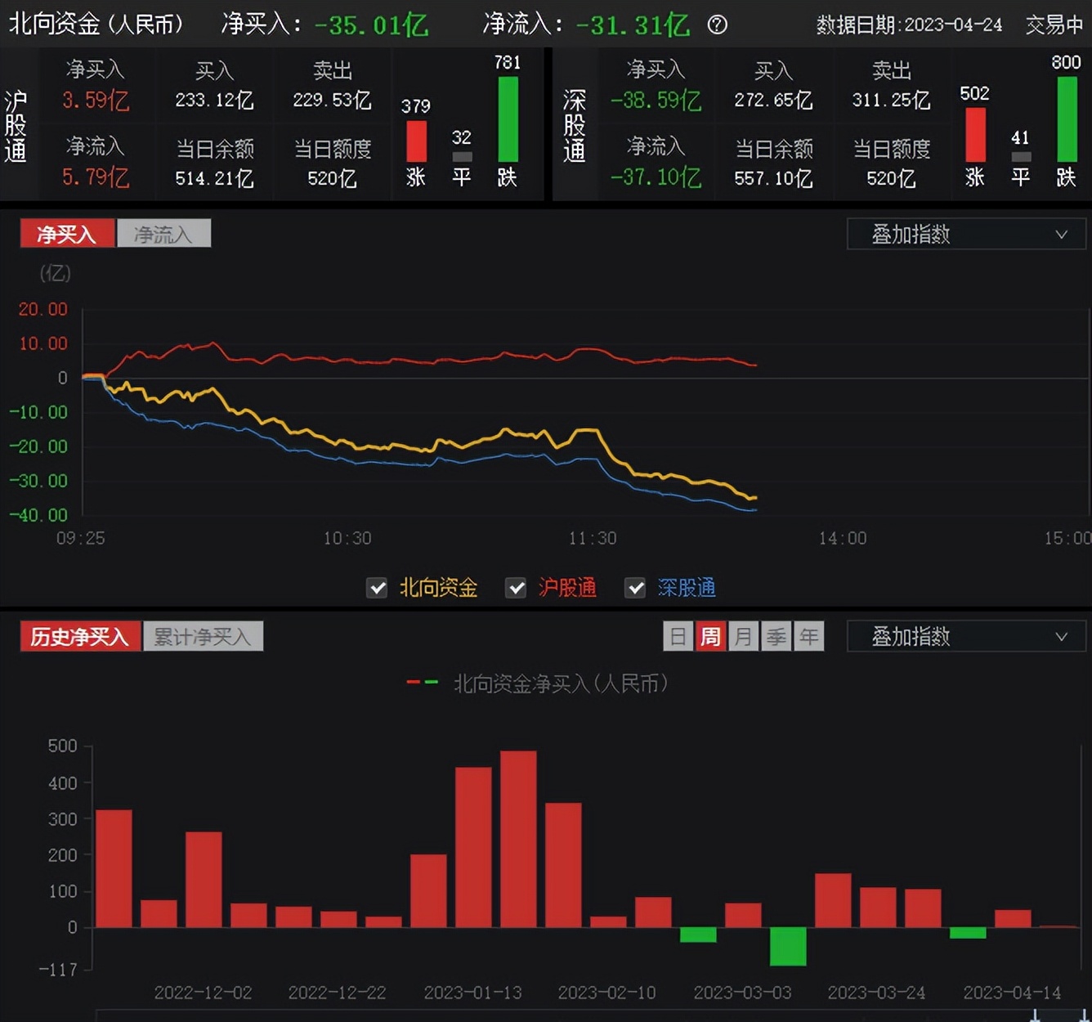Disable the 深股通 checkbox
Viewport: 1092px width, 1022px height.
(635, 587)
